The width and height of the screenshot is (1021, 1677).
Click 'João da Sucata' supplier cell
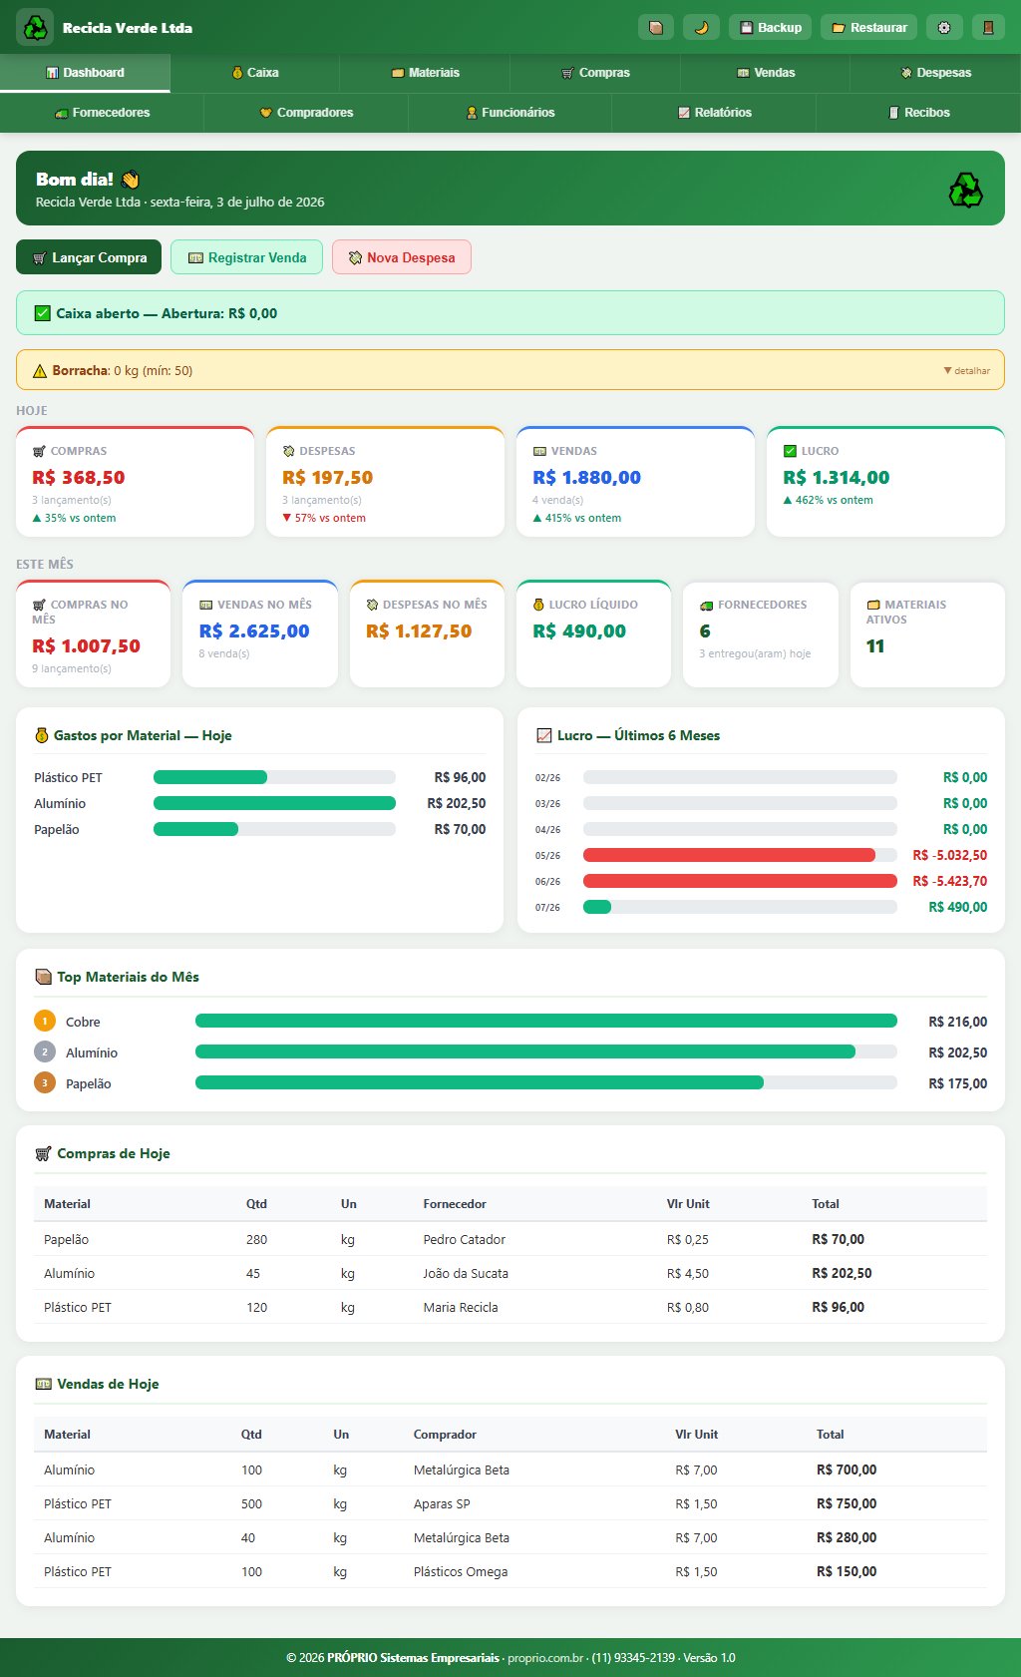tap(466, 1273)
